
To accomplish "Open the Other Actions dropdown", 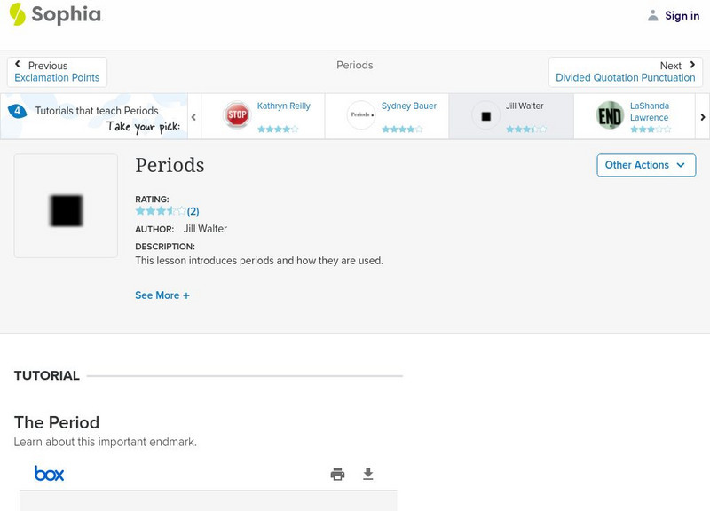I will point(645,165).
